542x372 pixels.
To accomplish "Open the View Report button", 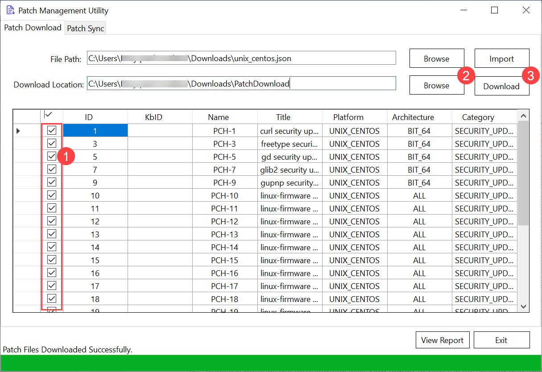I will click(442, 340).
